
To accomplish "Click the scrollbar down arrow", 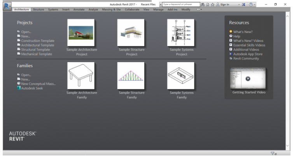I will 287,146.
